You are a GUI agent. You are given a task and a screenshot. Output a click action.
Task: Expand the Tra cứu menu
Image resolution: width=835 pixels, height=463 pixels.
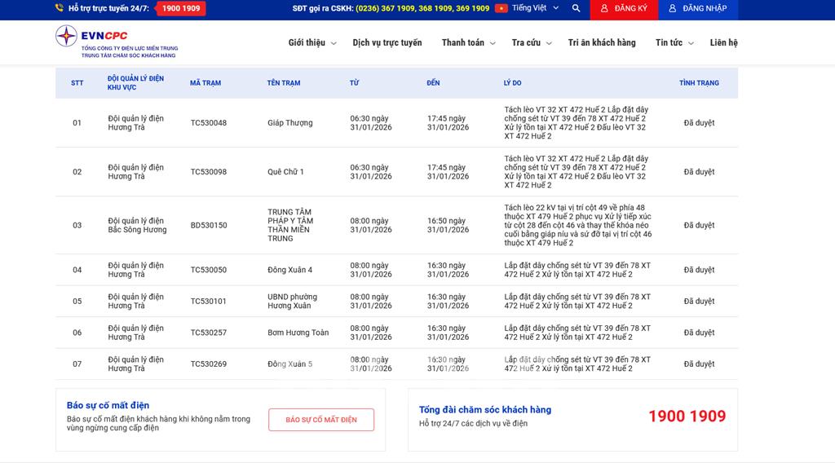pyautogui.click(x=531, y=43)
